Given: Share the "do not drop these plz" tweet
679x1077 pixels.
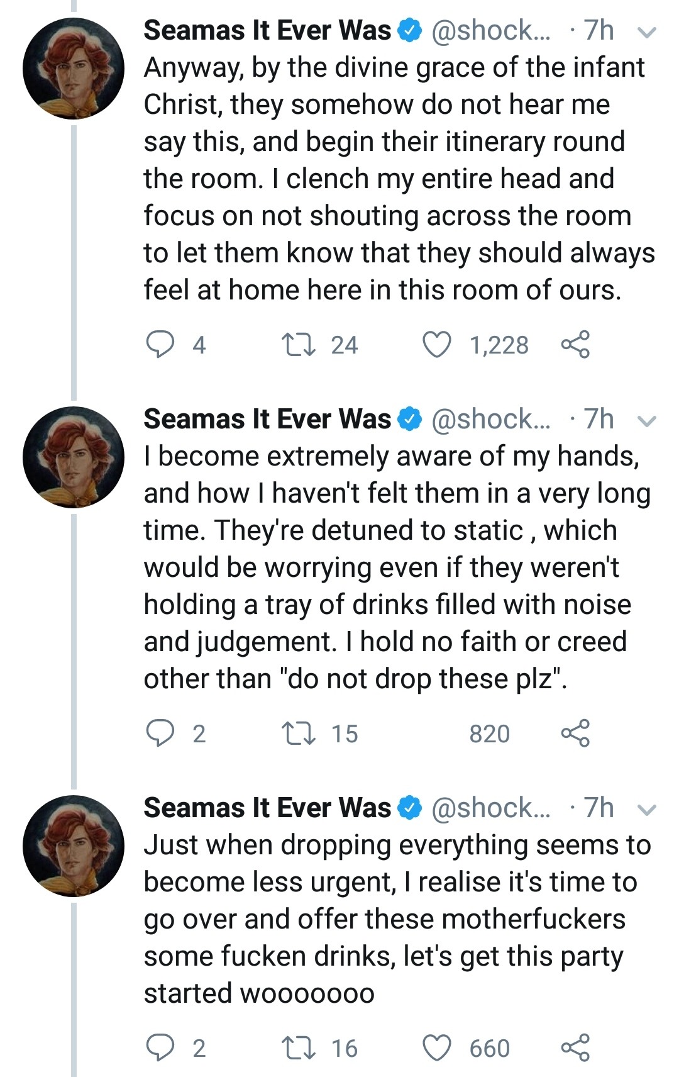Looking at the screenshot, I should click(575, 734).
